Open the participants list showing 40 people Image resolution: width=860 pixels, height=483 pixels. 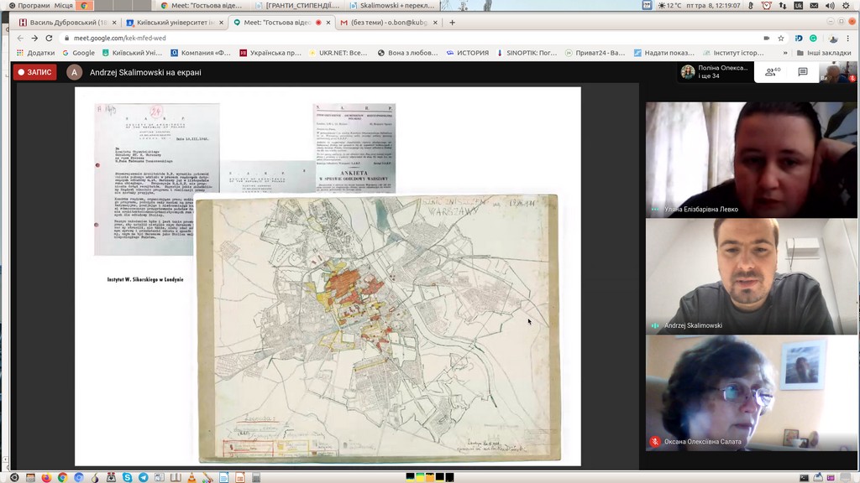(773, 72)
